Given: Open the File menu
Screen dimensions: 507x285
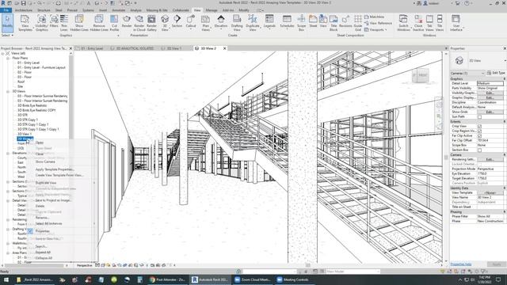Looking at the screenshot, I should [x=6, y=10].
